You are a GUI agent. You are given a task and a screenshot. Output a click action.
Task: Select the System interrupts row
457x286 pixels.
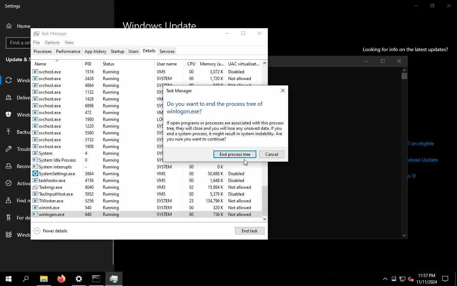[147, 167]
